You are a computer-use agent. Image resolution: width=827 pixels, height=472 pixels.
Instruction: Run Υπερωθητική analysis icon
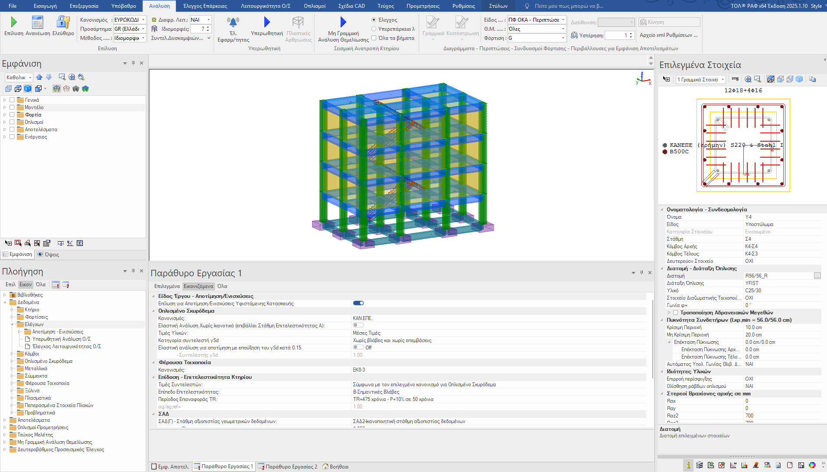pos(267,22)
